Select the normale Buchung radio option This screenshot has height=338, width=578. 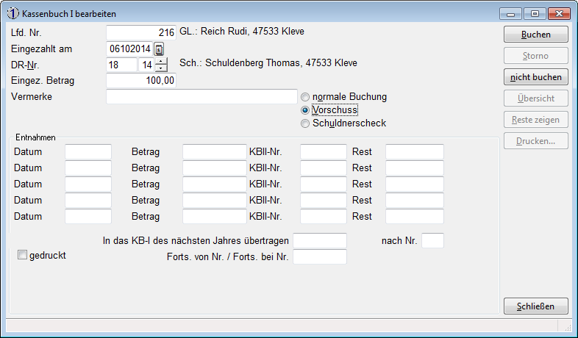click(306, 97)
